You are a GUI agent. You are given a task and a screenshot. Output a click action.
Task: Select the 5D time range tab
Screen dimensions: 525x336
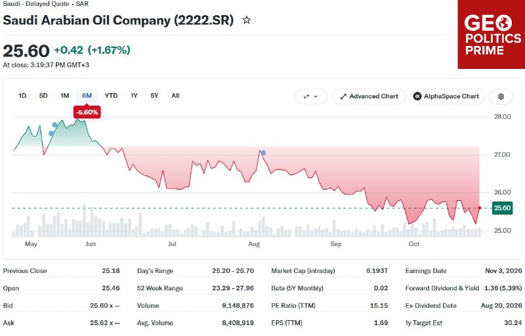click(43, 96)
